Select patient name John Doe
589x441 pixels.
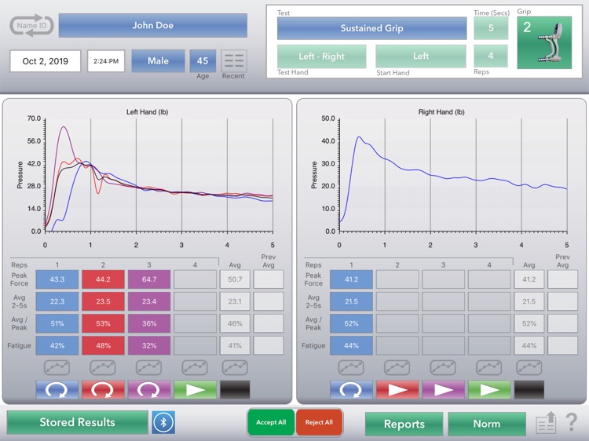coord(153,26)
